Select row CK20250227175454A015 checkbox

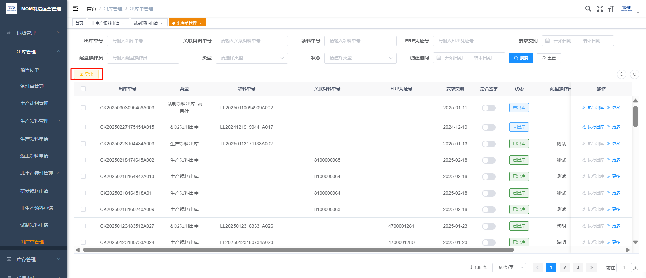[83, 127]
